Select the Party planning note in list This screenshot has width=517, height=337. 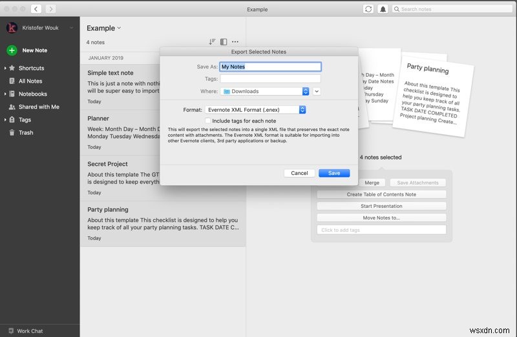163,223
